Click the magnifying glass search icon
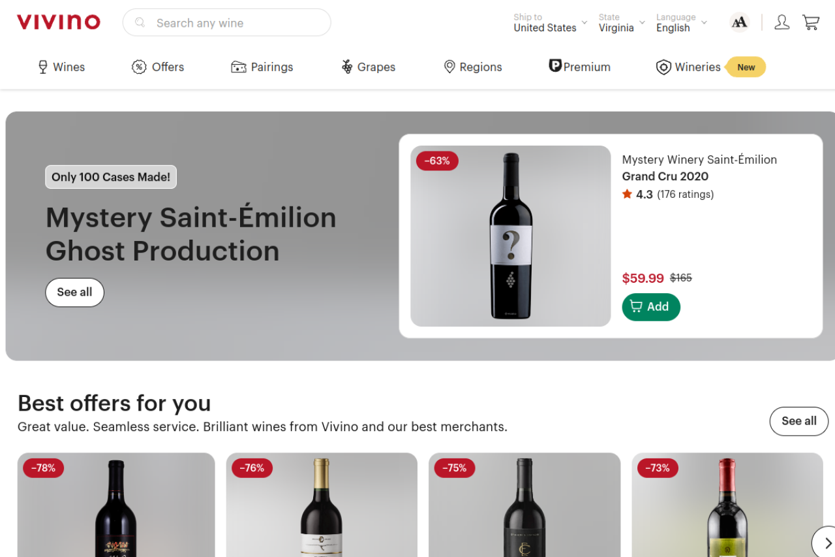The height and width of the screenshot is (557, 835). pos(140,23)
